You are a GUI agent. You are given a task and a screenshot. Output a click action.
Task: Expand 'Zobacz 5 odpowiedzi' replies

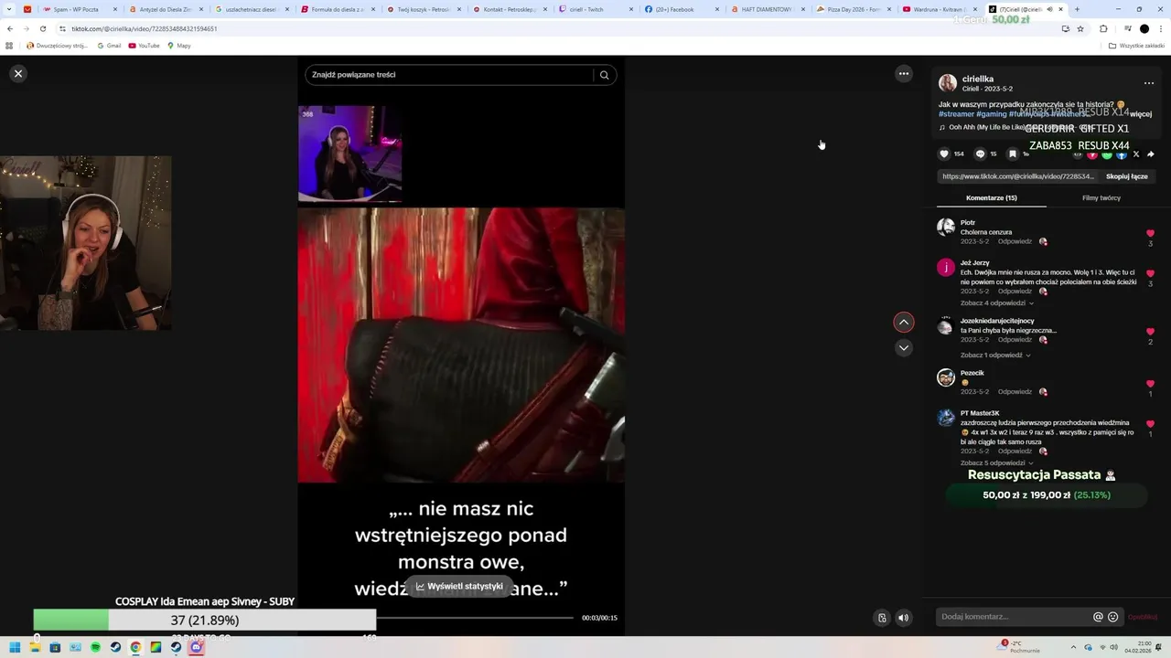click(x=996, y=462)
